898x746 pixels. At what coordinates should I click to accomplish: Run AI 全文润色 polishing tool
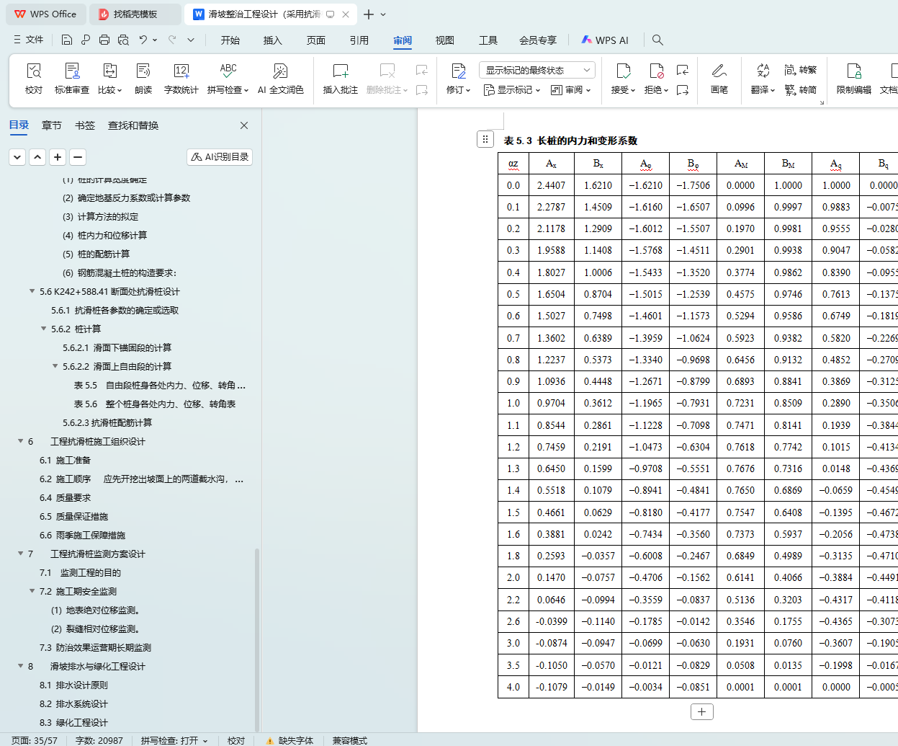280,78
